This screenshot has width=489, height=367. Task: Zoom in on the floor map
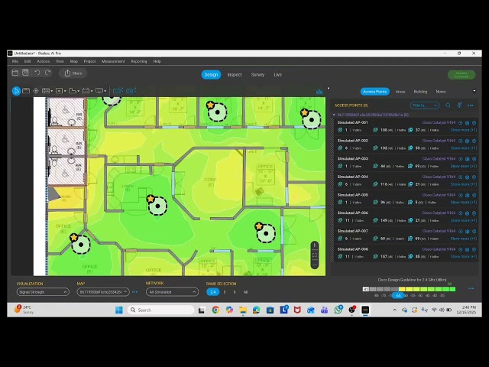(315, 245)
